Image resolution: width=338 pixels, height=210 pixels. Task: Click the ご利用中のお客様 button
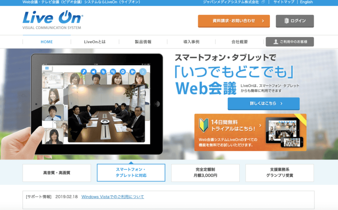[x=290, y=42]
